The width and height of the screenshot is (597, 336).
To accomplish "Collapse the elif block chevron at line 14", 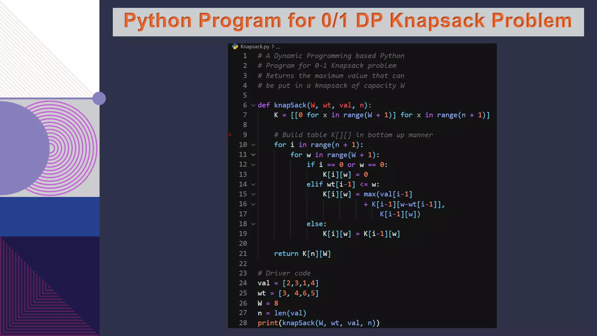I will pos(253,184).
